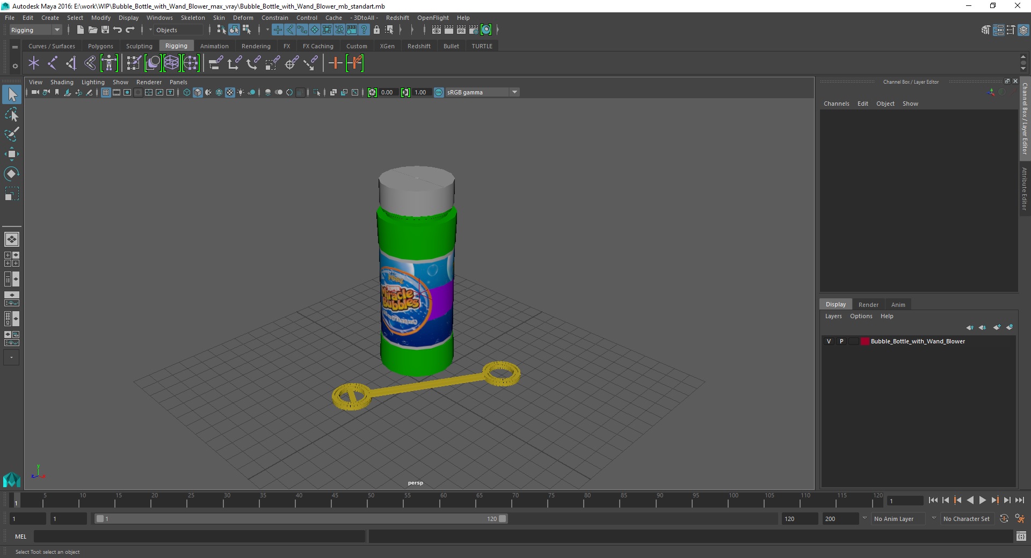The image size is (1031, 558).
Task: Toggle playback P box of Bubble_Bottle layer
Action: click(x=841, y=341)
